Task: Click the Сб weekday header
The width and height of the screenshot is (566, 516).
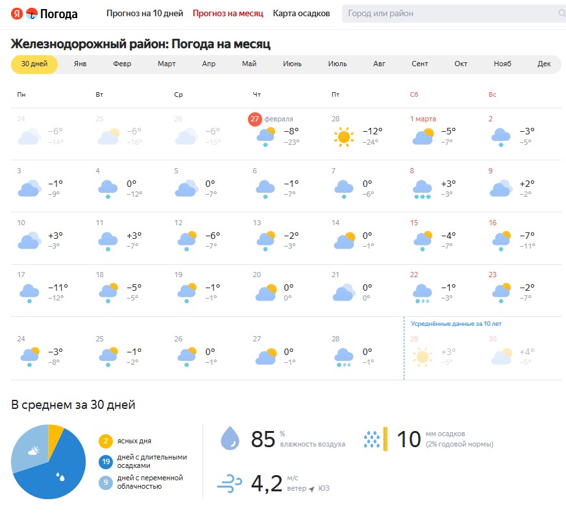Action: [x=414, y=95]
